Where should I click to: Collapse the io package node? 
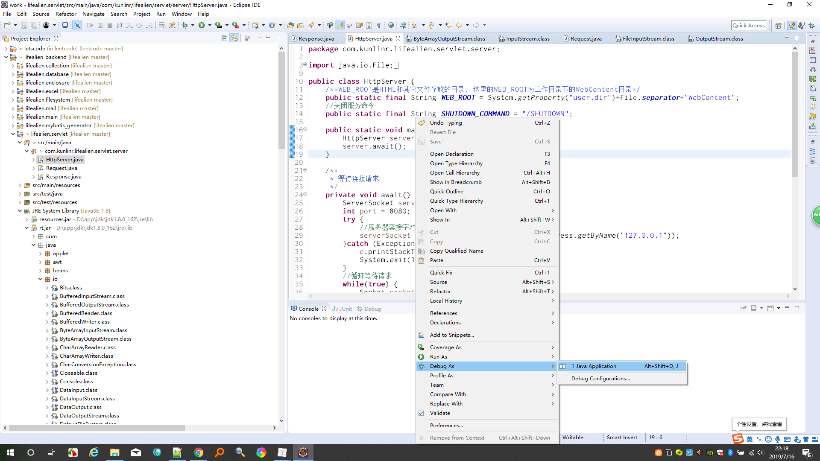(40, 279)
